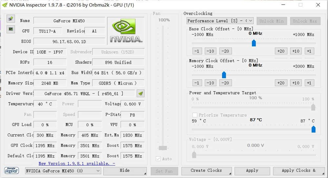The width and height of the screenshot is (328, 178).
Task: Click Base Clock Offset -1 button
Action: [197, 51]
